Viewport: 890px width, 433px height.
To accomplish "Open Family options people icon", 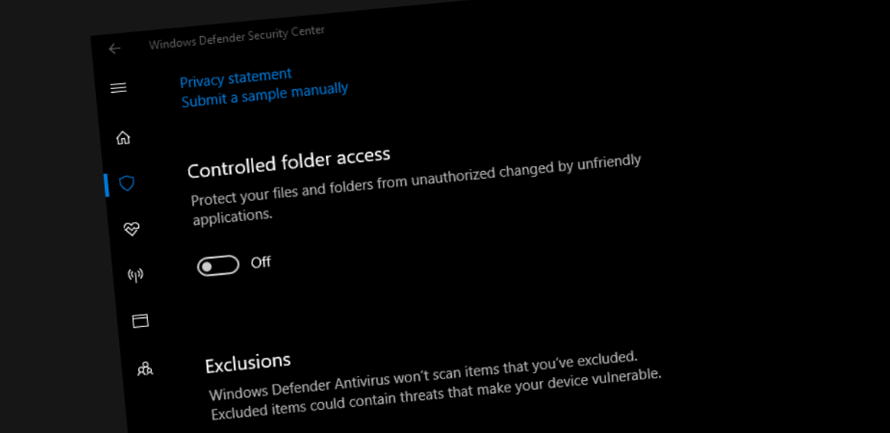I will (145, 369).
